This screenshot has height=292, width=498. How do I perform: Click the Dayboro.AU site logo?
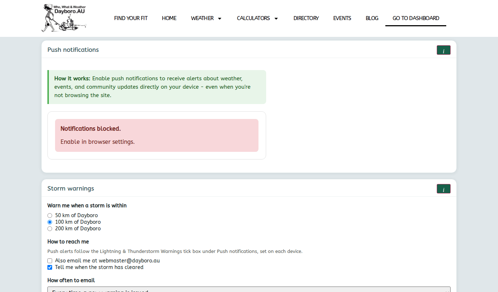click(x=64, y=18)
